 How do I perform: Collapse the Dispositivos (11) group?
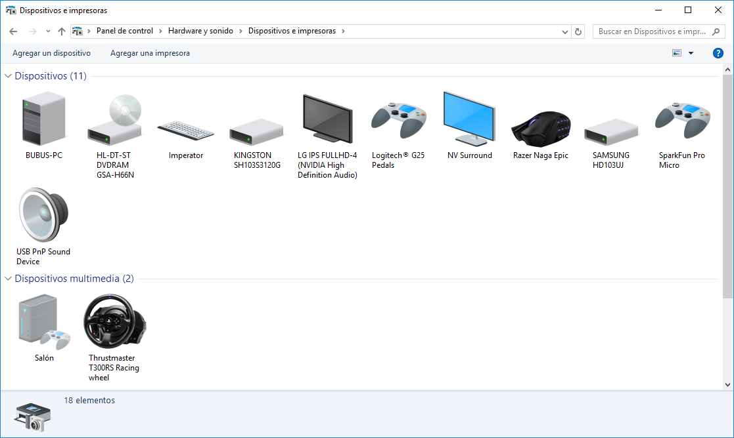tap(8, 75)
